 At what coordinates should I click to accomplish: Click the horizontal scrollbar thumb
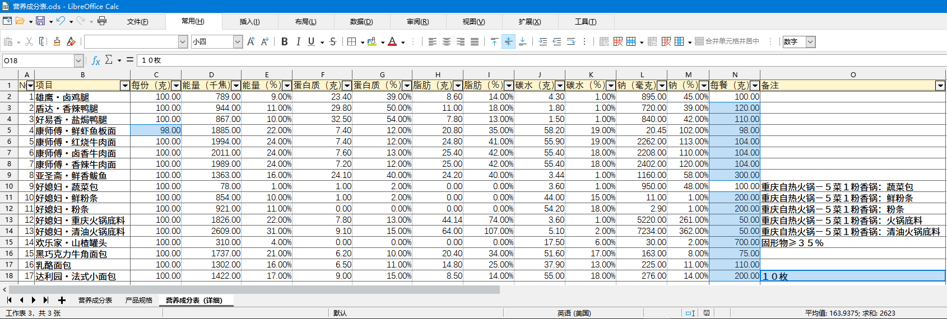pos(254,290)
